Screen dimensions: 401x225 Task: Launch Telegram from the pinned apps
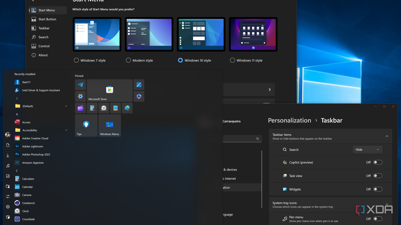point(80,85)
